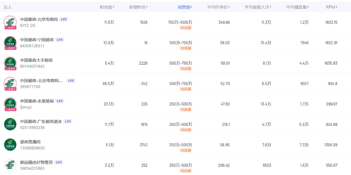Screen dimensions: 351x175
Task: Click LV2 badge next to 北京电商局
Action: [64, 19]
